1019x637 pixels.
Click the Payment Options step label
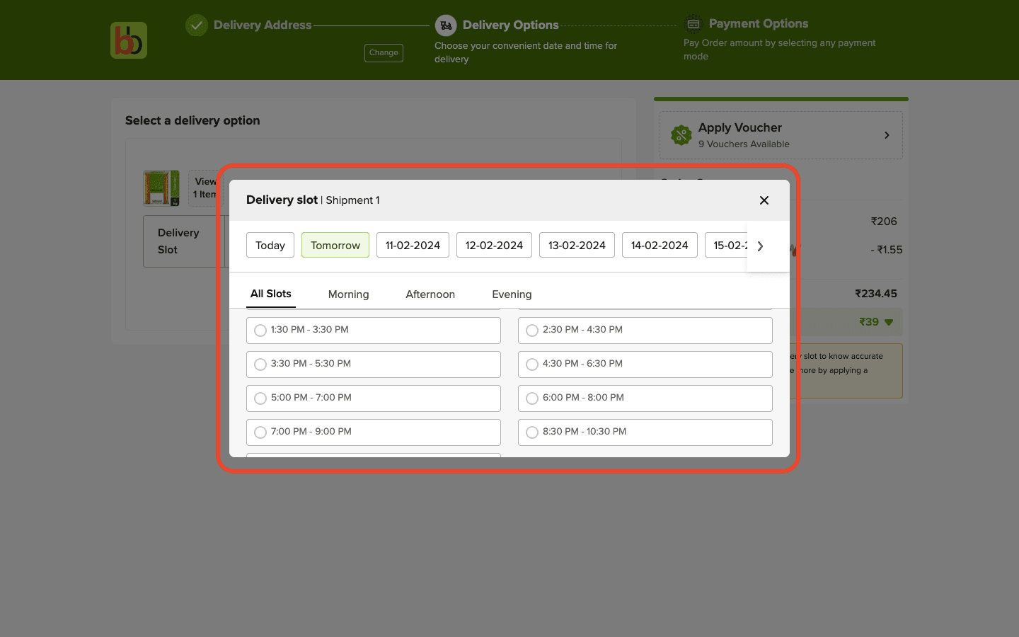[x=759, y=23]
